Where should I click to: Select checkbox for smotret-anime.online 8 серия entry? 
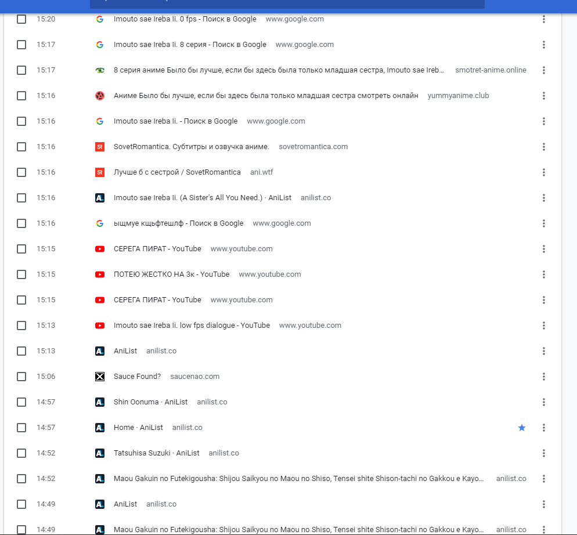coord(21,70)
